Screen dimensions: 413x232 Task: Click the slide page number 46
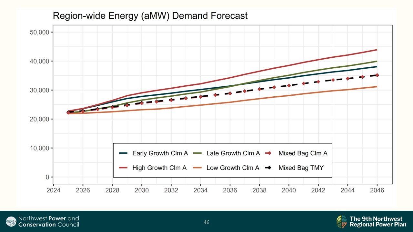[206, 222]
